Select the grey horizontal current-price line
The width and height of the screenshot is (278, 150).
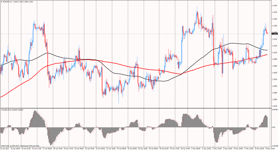[x=136, y=34]
